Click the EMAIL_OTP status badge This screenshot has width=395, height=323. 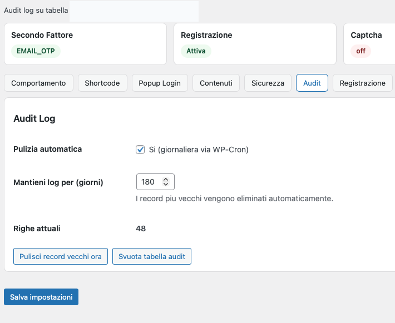point(36,51)
